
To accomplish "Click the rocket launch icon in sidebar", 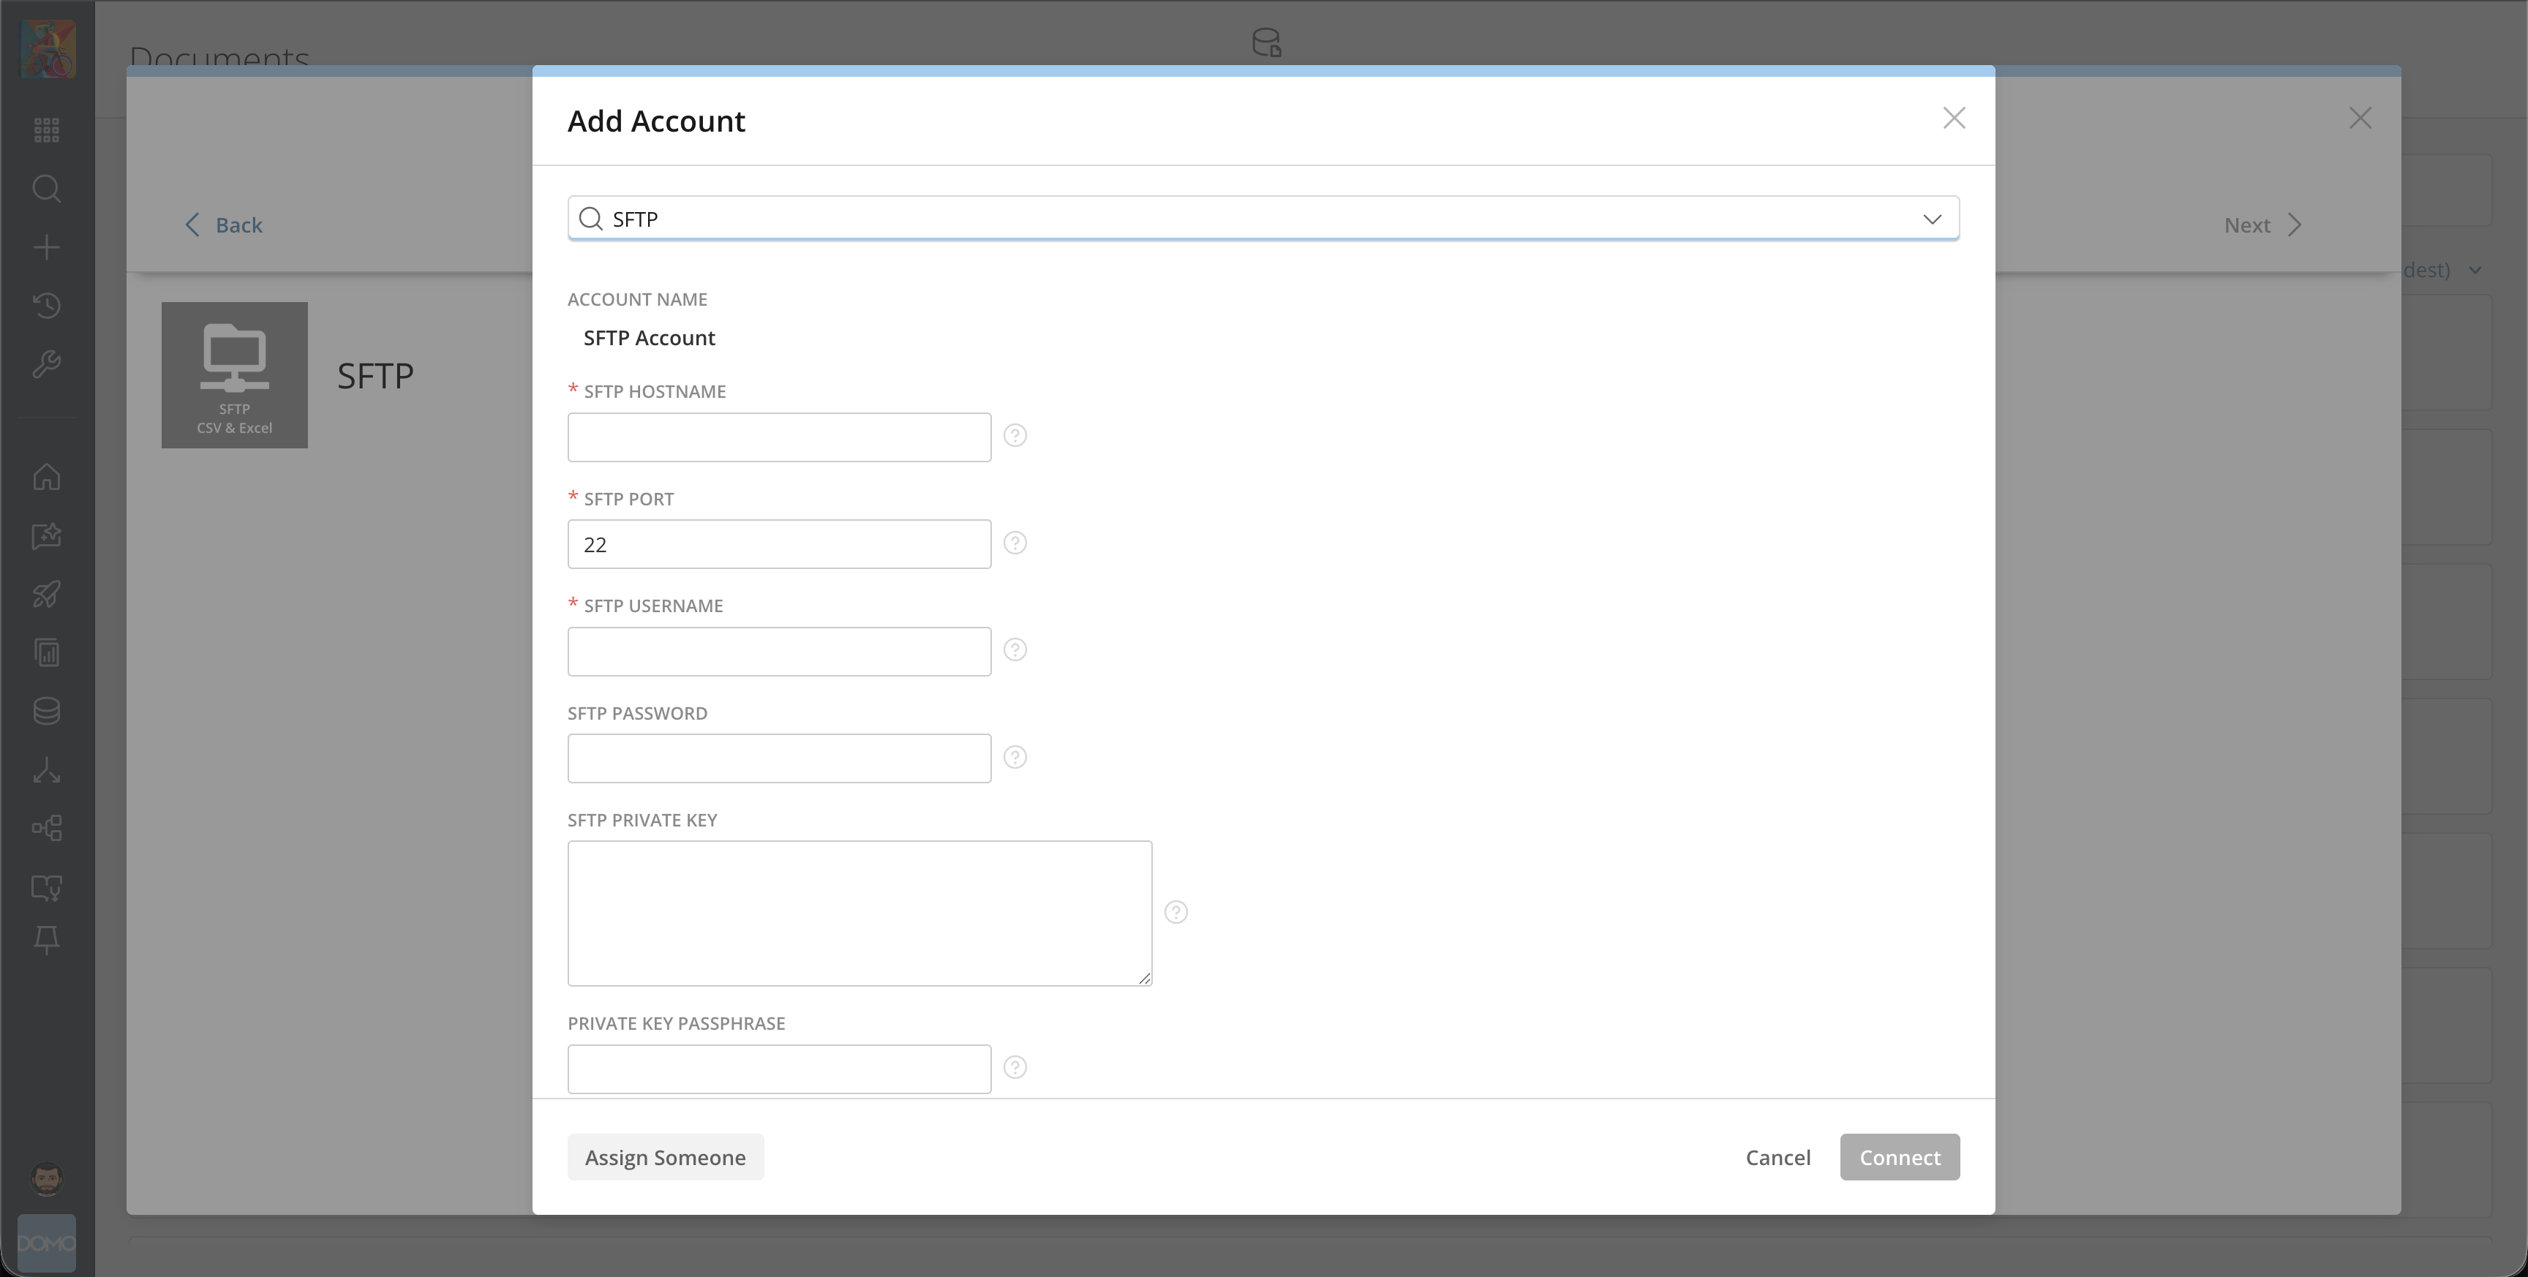I will (46, 594).
